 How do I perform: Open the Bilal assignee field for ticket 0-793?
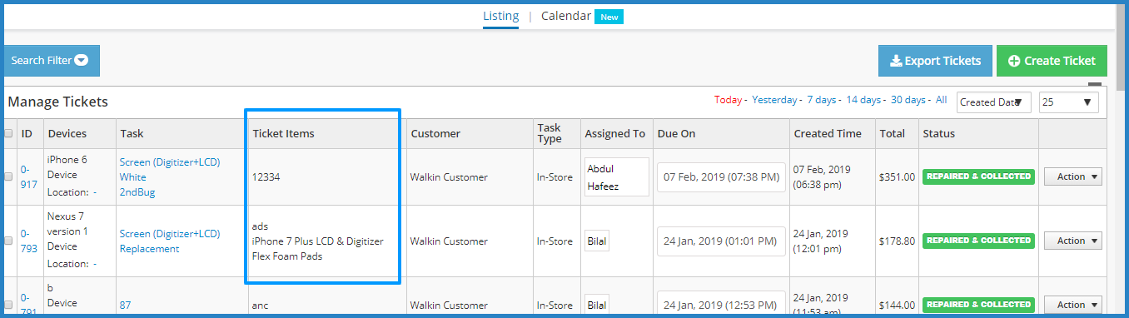click(x=597, y=241)
